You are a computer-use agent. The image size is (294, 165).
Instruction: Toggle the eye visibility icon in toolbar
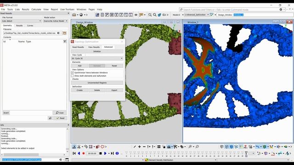[x=136, y=15]
